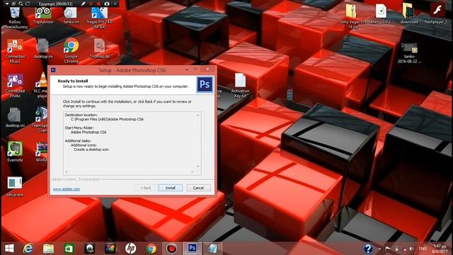Open the Windows Start button

(9, 249)
